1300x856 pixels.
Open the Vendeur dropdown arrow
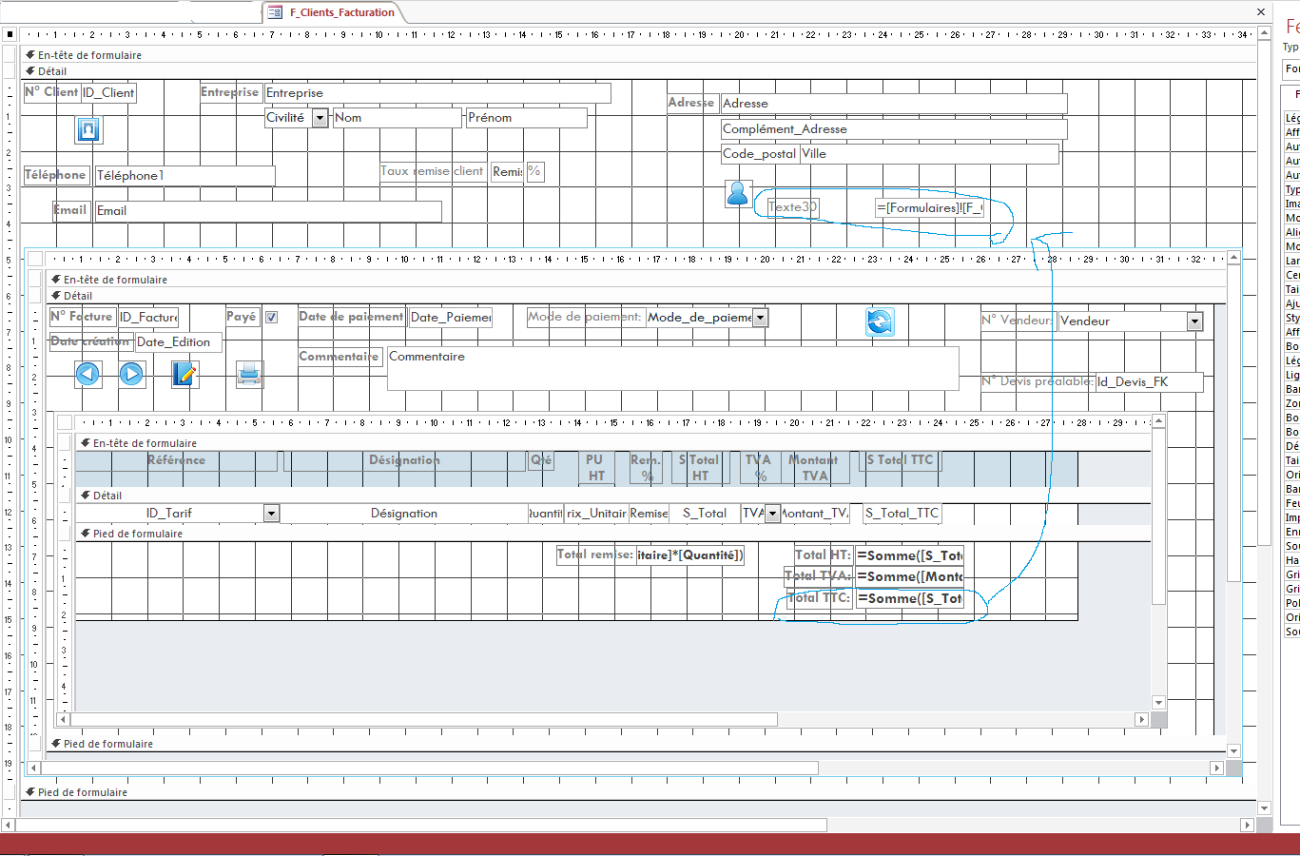point(1194,322)
